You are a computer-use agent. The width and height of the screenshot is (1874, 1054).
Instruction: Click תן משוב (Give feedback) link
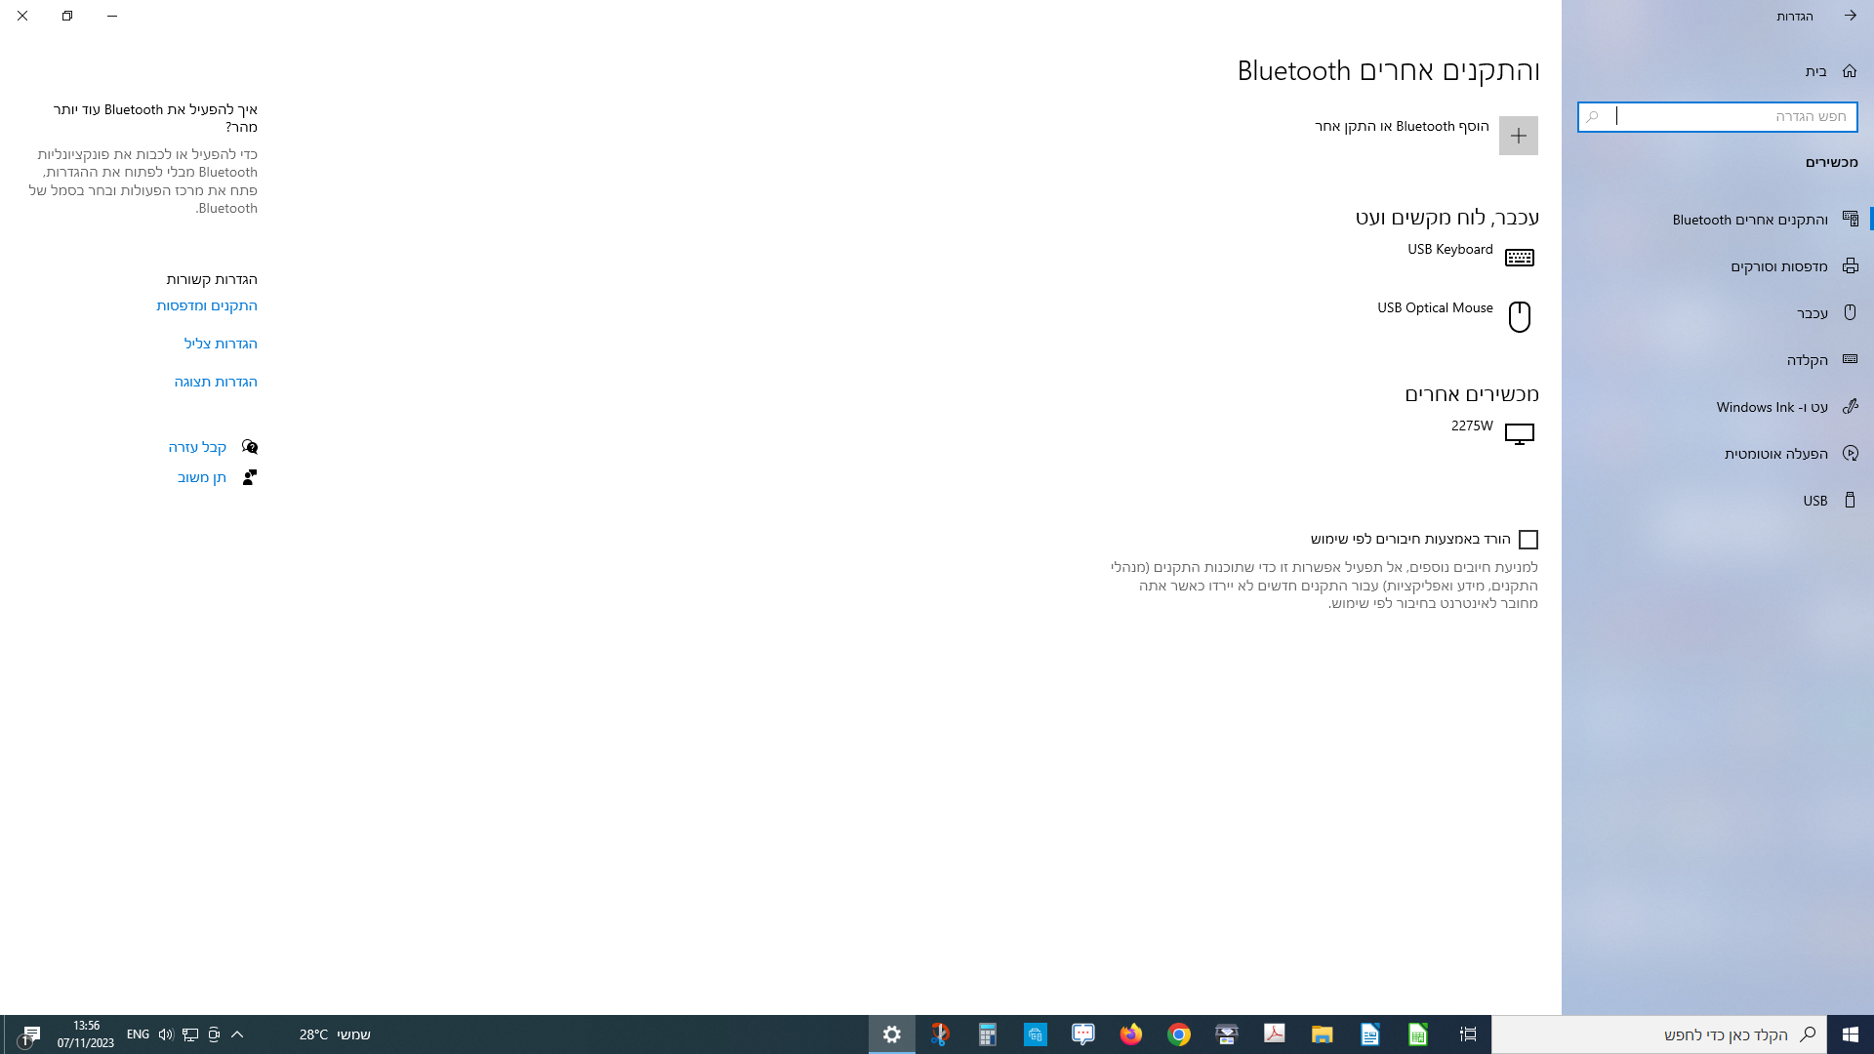pos(200,477)
